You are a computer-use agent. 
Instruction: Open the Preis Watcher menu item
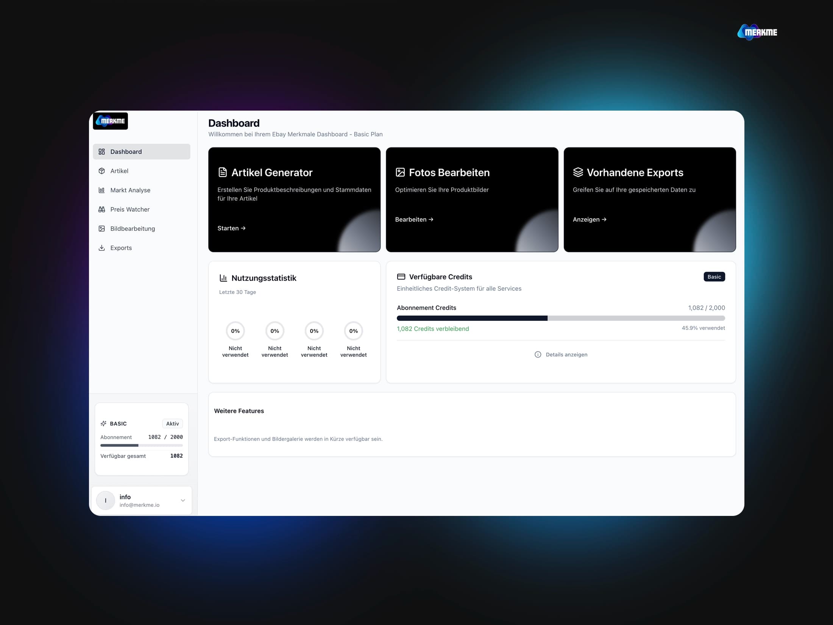130,209
